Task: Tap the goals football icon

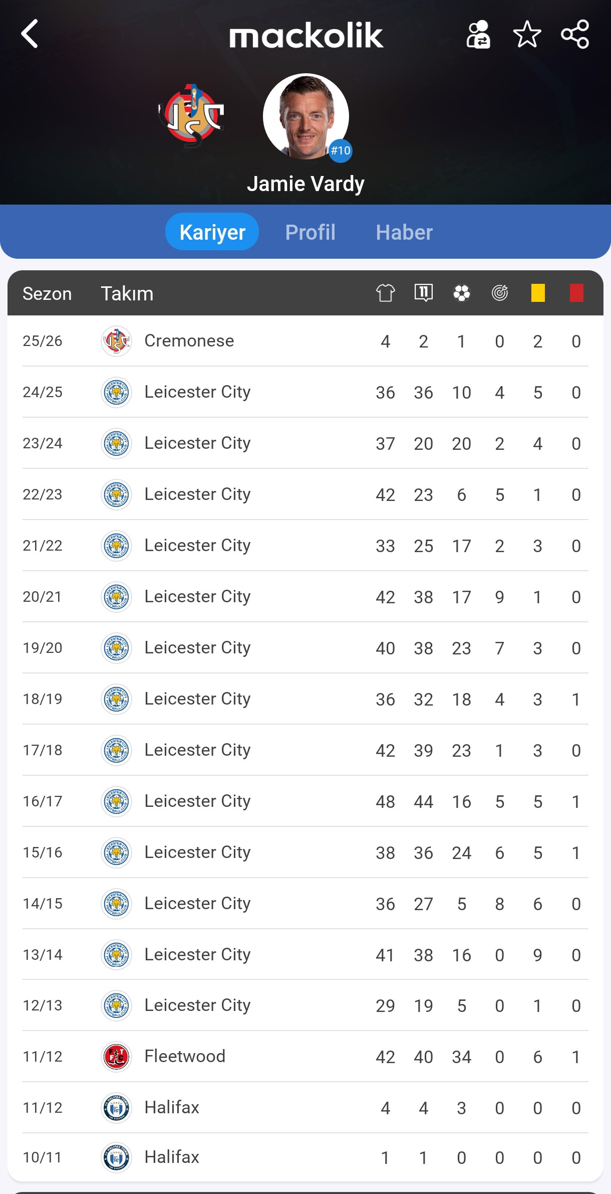Action: 461,293
